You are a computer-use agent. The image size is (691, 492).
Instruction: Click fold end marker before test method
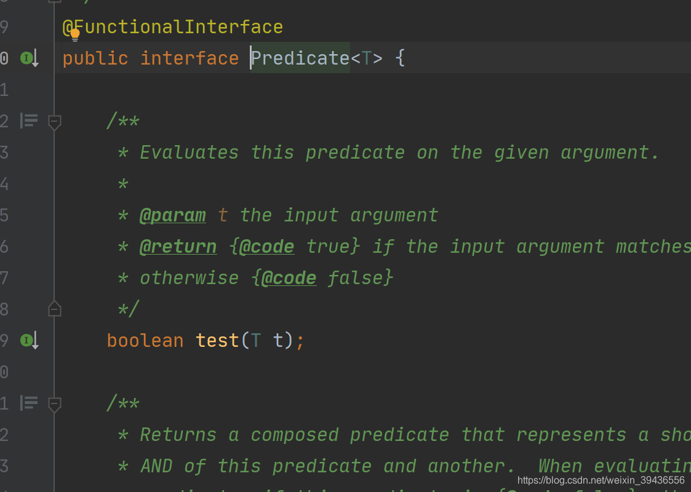[55, 309]
